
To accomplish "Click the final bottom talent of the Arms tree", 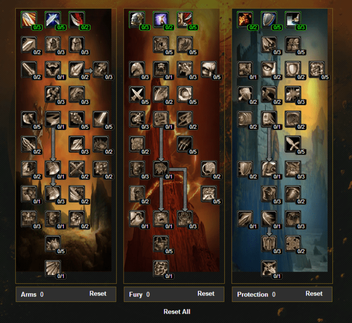I will 53,268.
